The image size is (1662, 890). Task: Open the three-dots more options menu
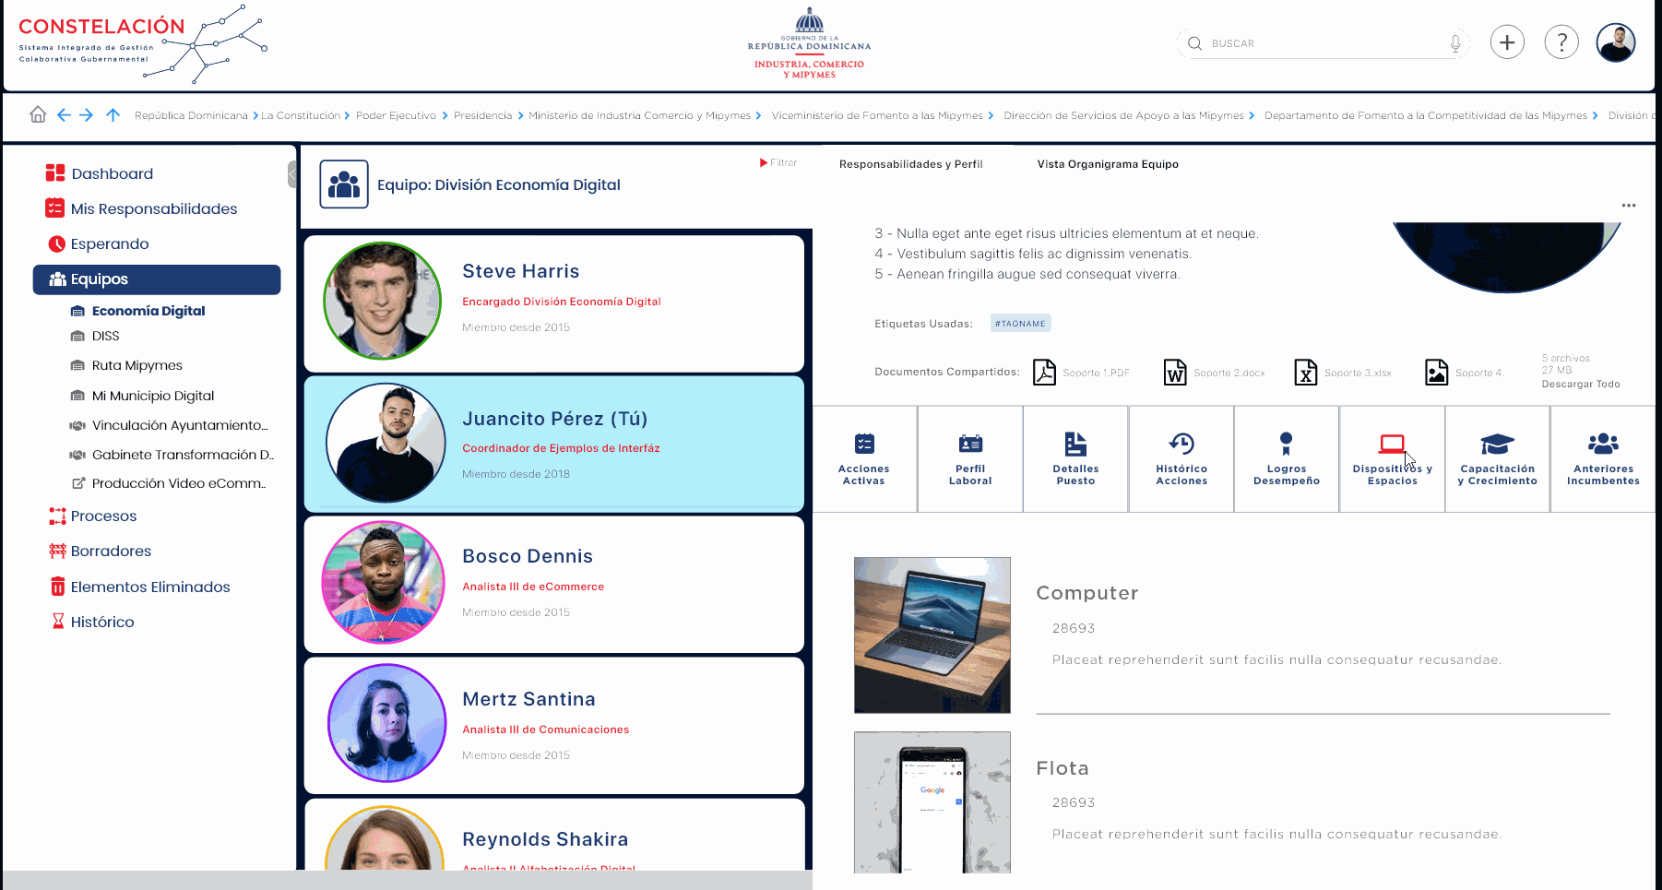tap(1628, 206)
